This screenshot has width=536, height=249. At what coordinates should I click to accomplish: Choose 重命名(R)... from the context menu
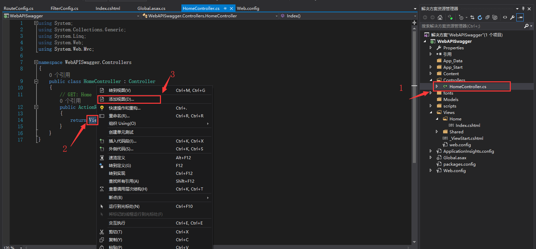coord(155,116)
